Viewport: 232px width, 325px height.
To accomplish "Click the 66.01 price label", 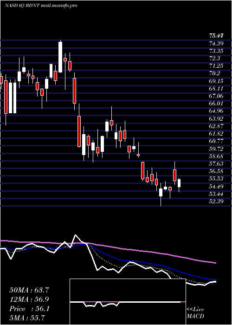I will [x=217, y=104].
